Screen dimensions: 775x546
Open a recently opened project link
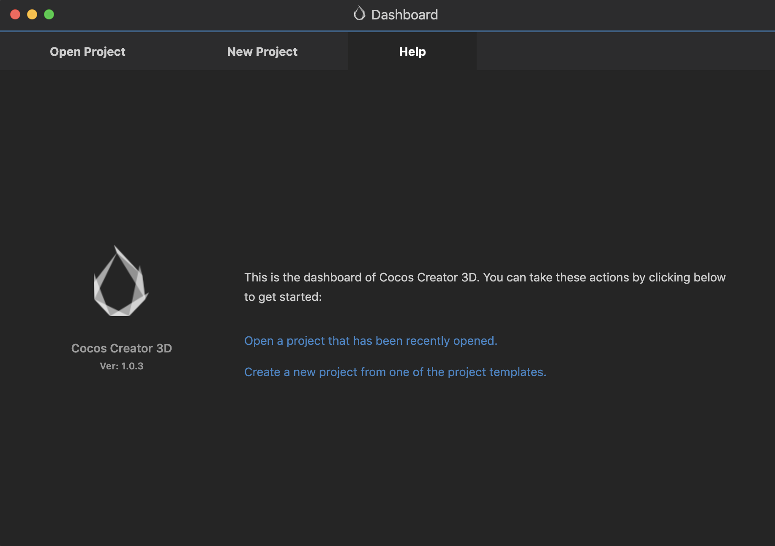(x=371, y=341)
